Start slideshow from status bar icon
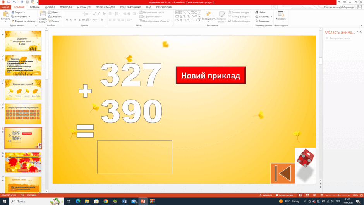The image size is (364, 205). (322, 195)
